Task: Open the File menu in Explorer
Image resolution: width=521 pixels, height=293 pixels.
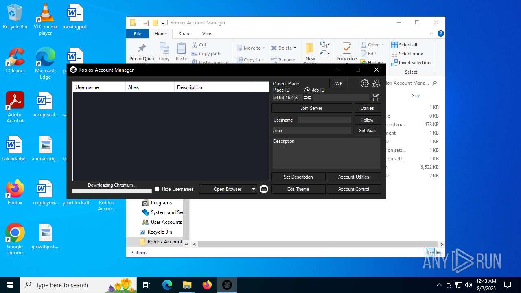Action: click(x=138, y=34)
